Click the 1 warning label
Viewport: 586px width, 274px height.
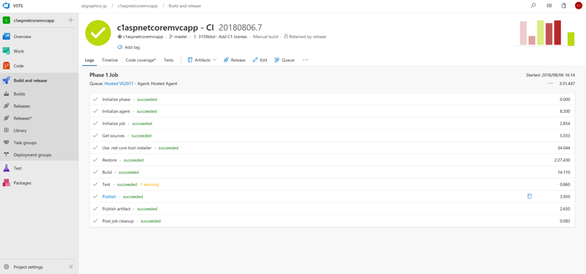coord(149,184)
